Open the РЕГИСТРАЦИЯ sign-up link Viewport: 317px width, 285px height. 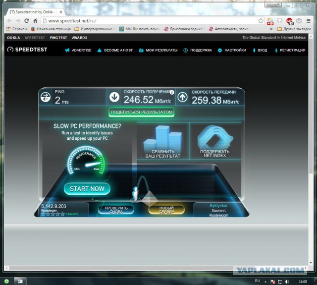click(x=290, y=50)
